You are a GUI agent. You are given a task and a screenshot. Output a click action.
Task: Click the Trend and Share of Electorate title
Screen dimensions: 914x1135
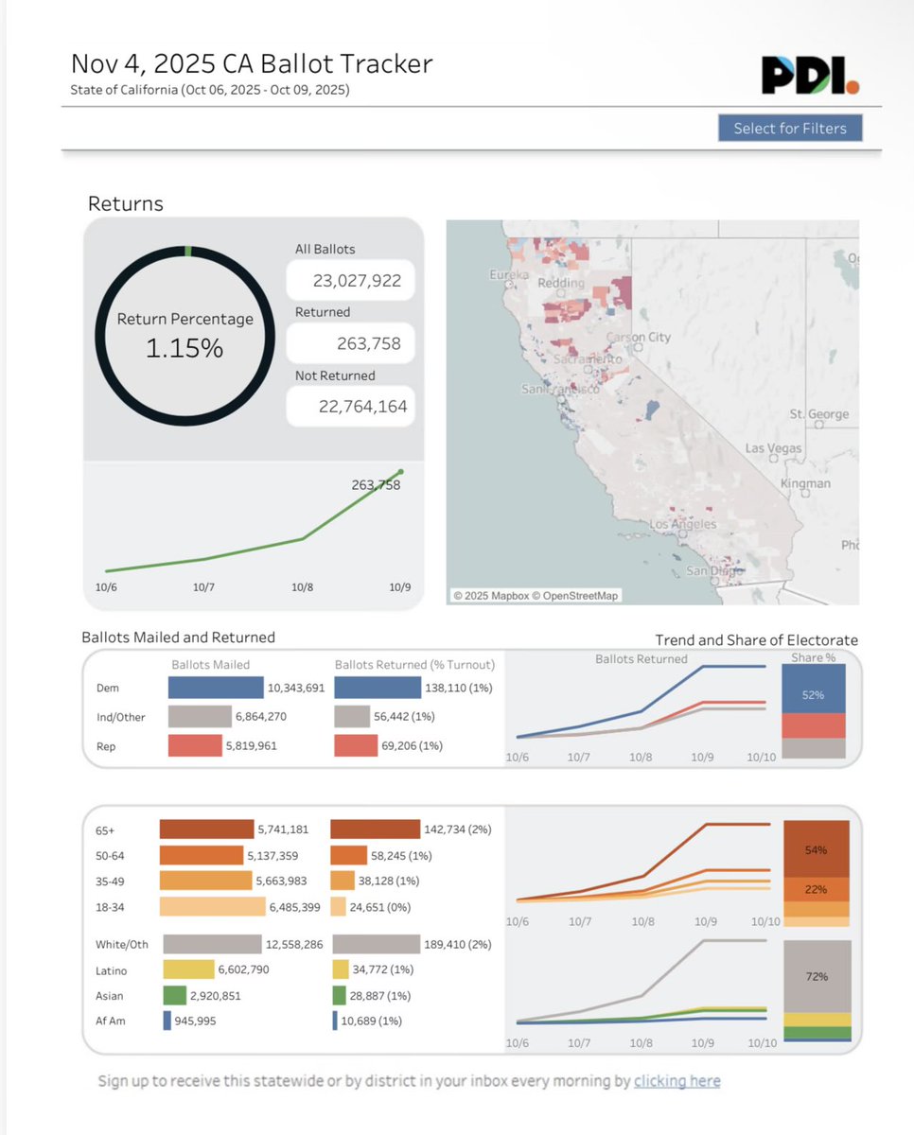click(x=756, y=639)
